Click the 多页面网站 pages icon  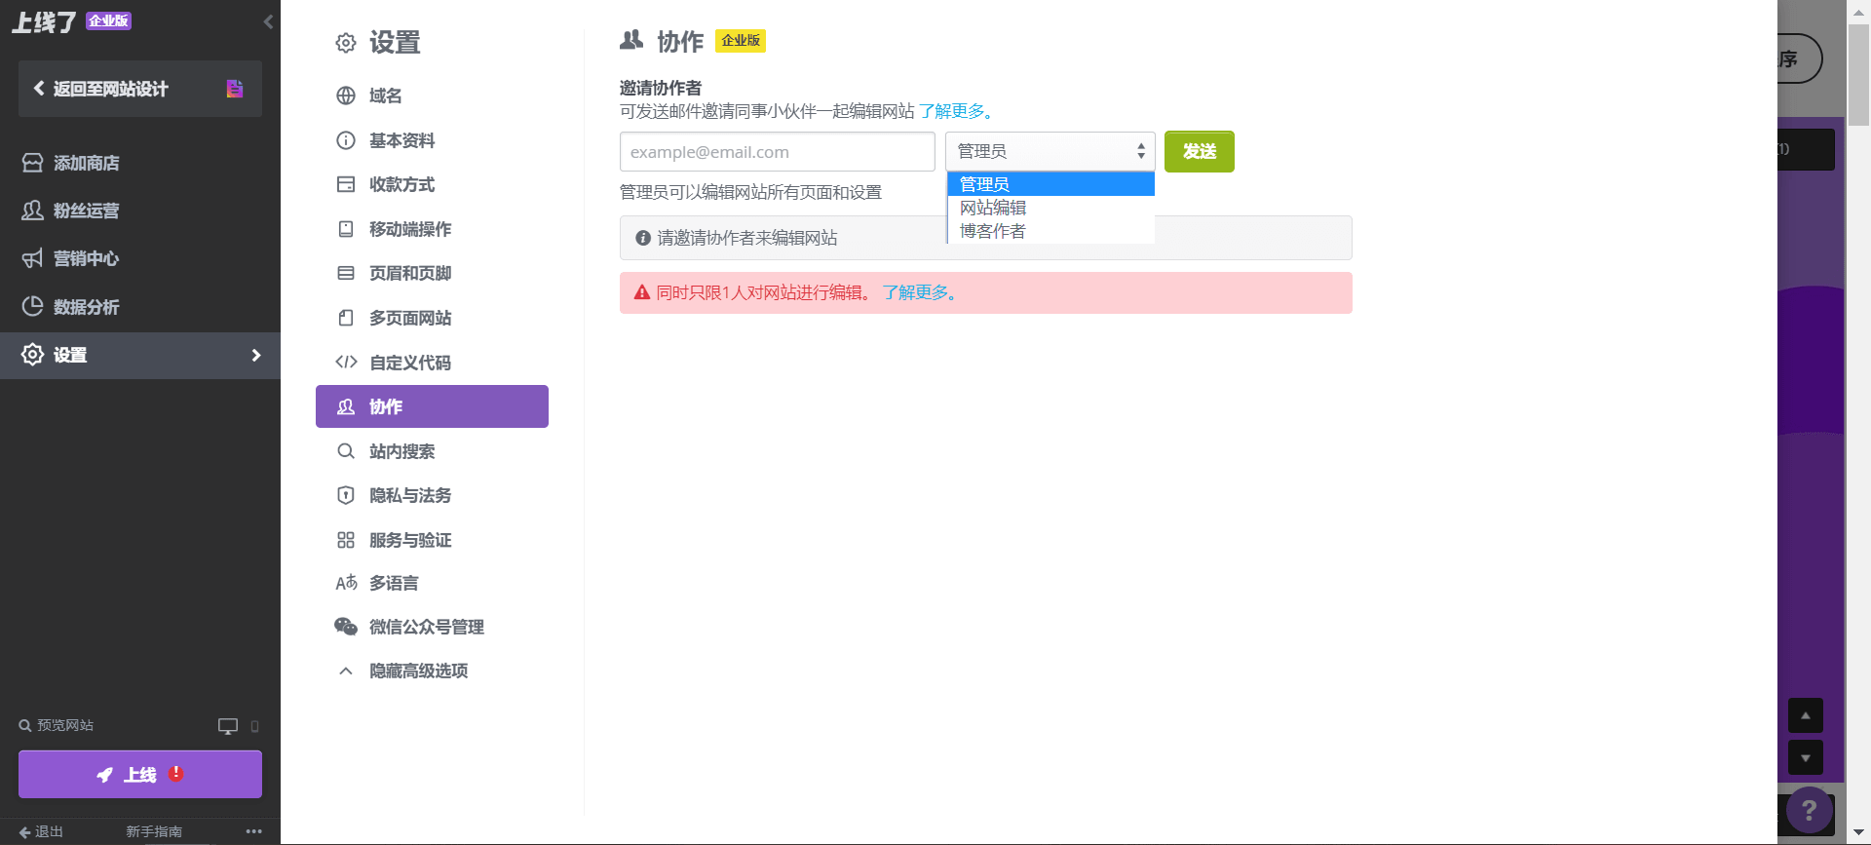pyautogui.click(x=346, y=318)
